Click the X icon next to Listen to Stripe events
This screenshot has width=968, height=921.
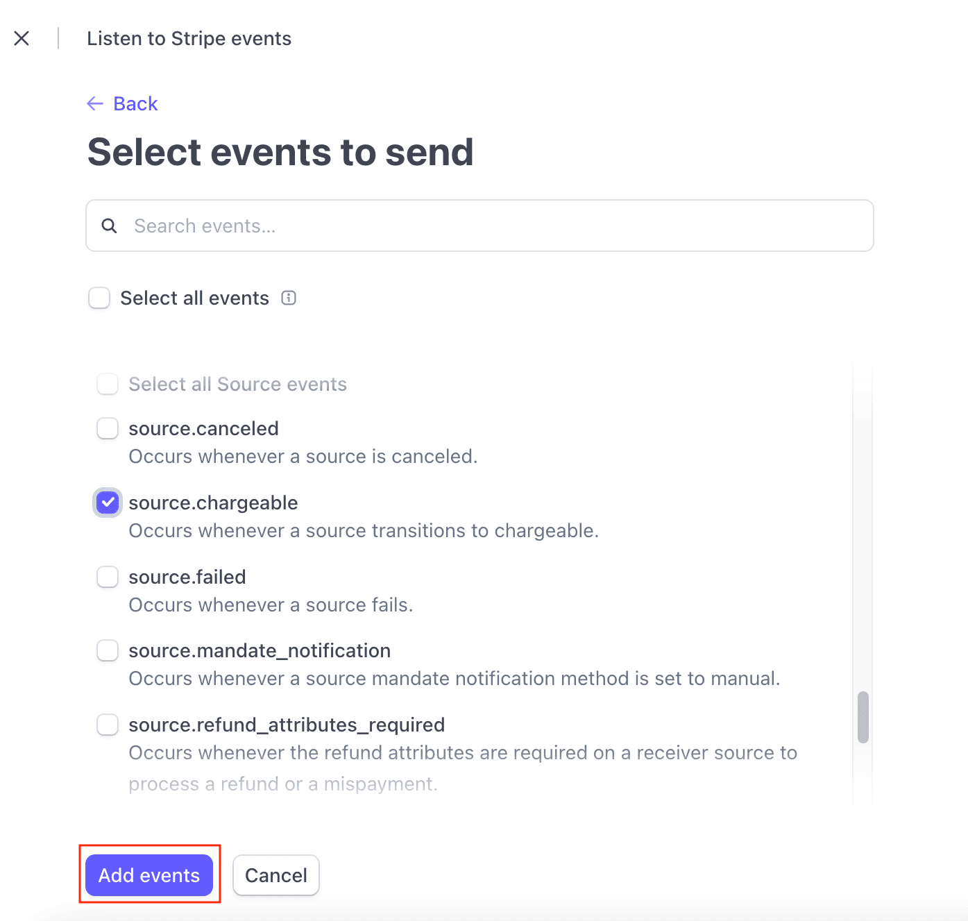pos(22,38)
